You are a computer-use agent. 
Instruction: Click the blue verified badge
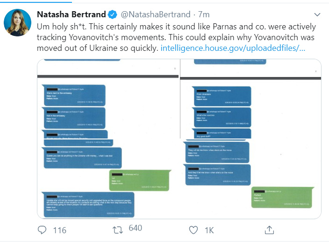113,14
